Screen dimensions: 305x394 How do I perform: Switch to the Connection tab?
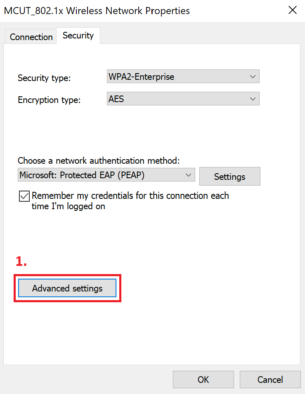(x=31, y=37)
